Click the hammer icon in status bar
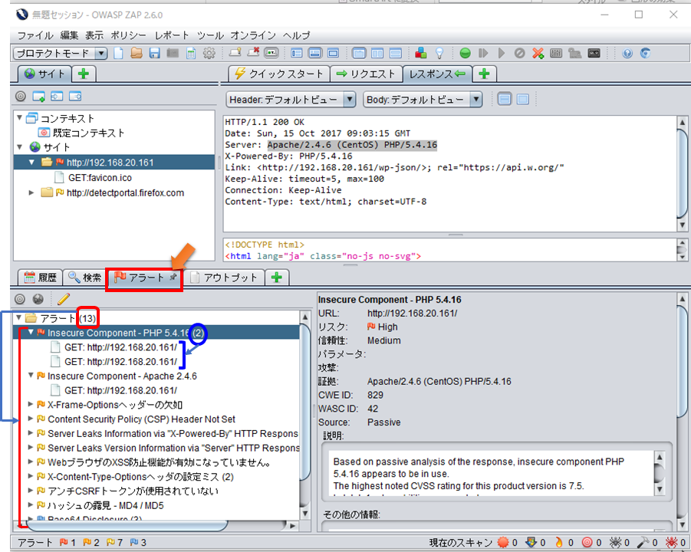This screenshot has width=691, height=552. (x=644, y=542)
